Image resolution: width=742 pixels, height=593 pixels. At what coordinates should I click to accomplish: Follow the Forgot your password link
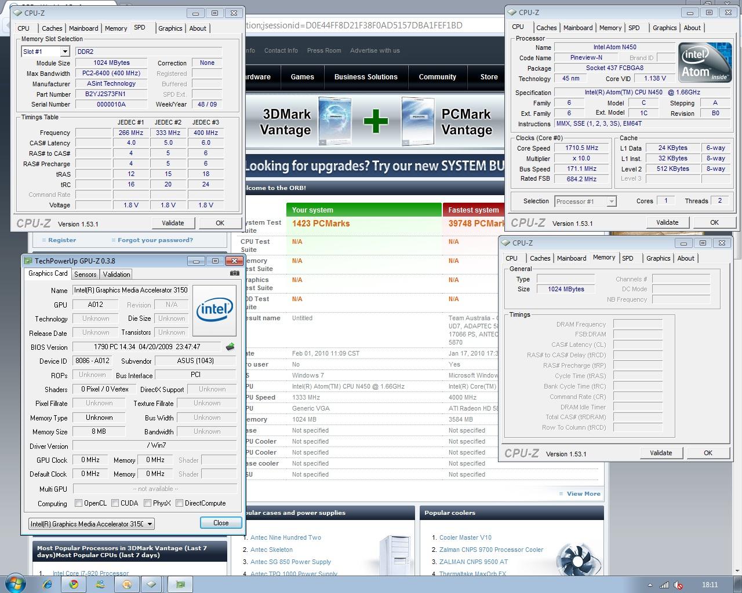[155, 240]
